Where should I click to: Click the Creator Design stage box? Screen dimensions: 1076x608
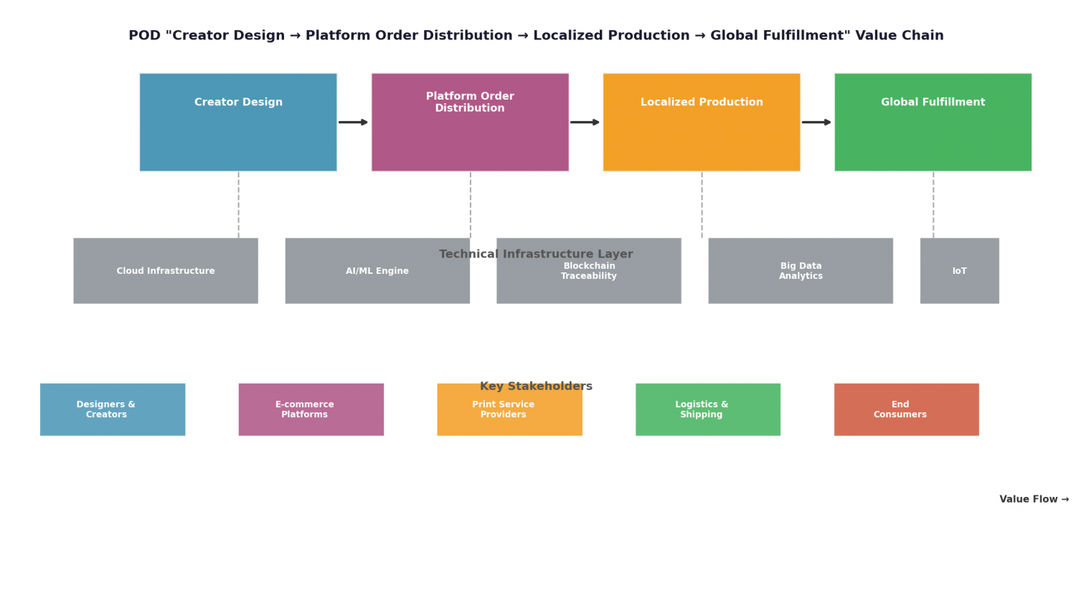[238, 122]
